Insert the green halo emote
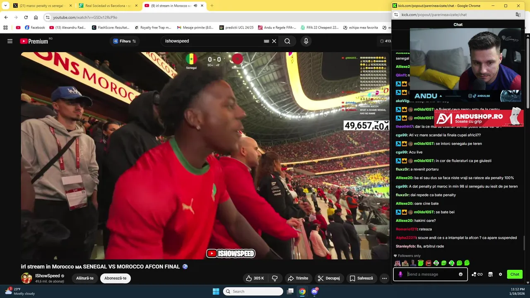The height and width of the screenshot is (298, 530). [x=421, y=263]
